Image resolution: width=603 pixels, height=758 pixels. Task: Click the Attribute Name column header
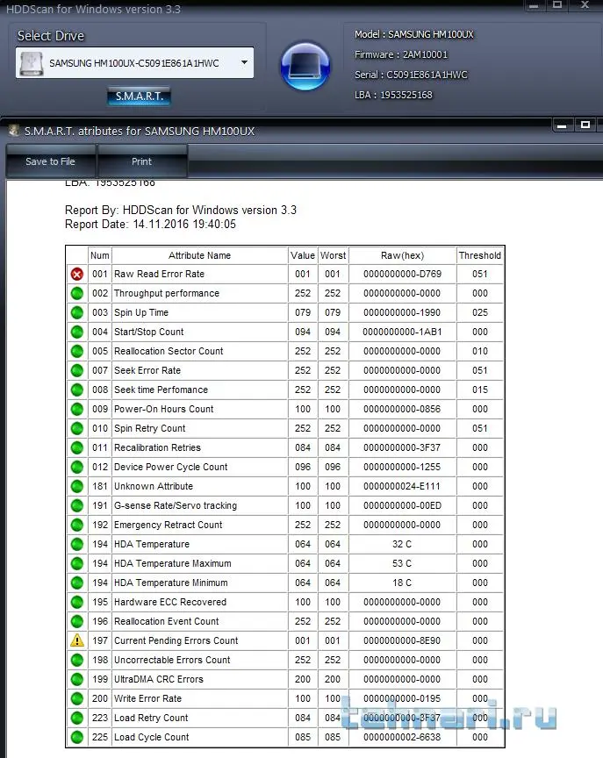[199, 255]
